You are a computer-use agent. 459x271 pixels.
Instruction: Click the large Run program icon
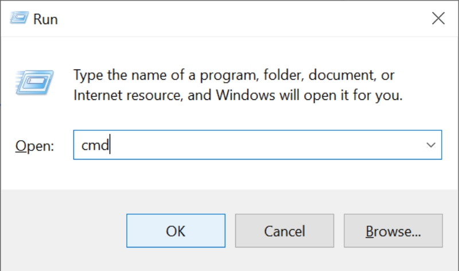(36, 82)
